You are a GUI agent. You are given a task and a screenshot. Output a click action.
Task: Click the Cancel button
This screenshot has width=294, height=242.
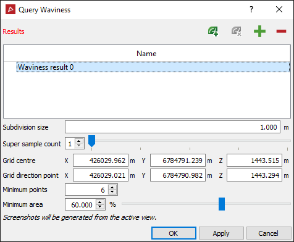pos(269,233)
